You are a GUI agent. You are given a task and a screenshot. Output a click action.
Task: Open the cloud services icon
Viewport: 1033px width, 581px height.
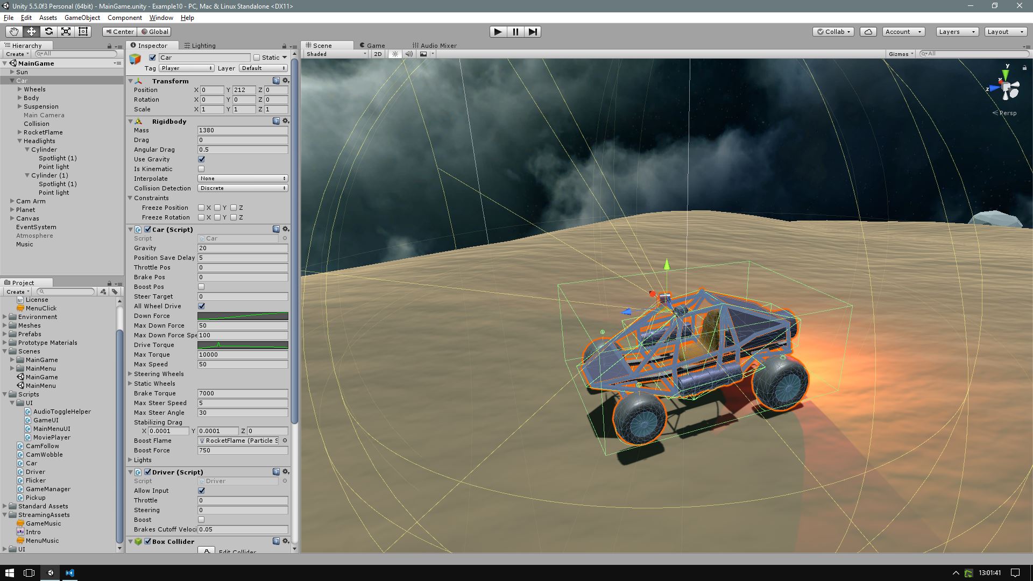coord(868,32)
